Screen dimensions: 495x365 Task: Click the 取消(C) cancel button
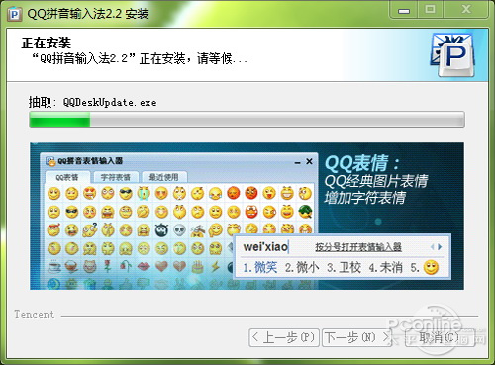pyautogui.click(x=440, y=337)
